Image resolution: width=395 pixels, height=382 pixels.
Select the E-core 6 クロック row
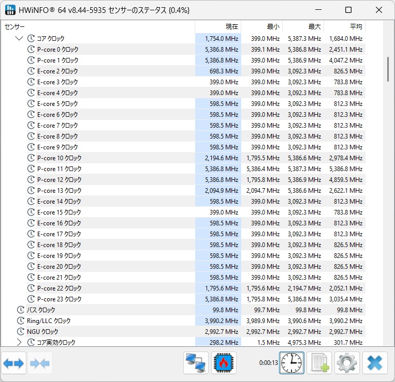coord(196,114)
